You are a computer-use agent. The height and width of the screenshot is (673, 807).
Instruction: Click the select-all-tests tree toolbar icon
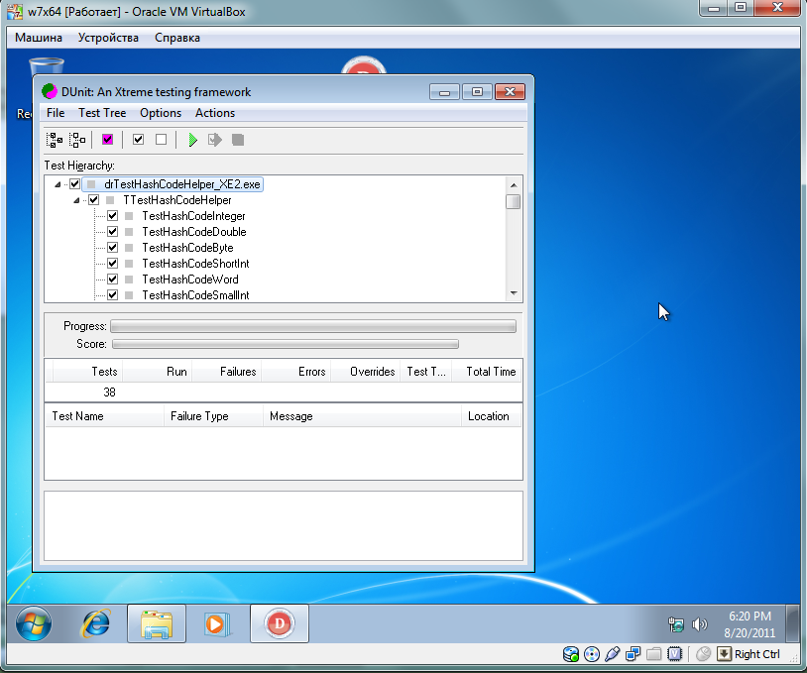[x=55, y=140]
